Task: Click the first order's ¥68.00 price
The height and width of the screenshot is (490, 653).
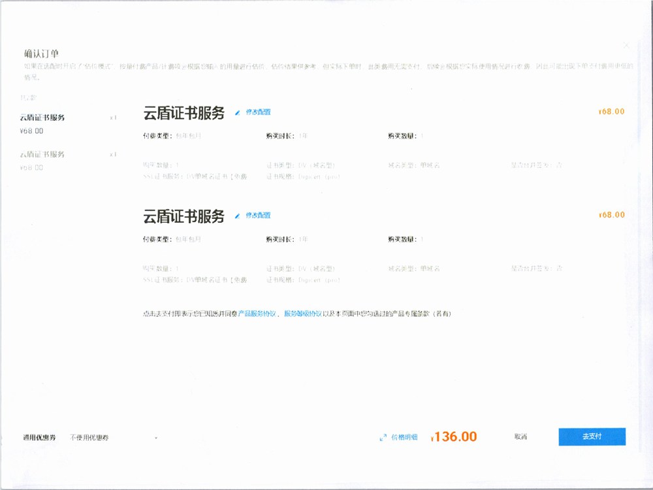Action: 611,112
